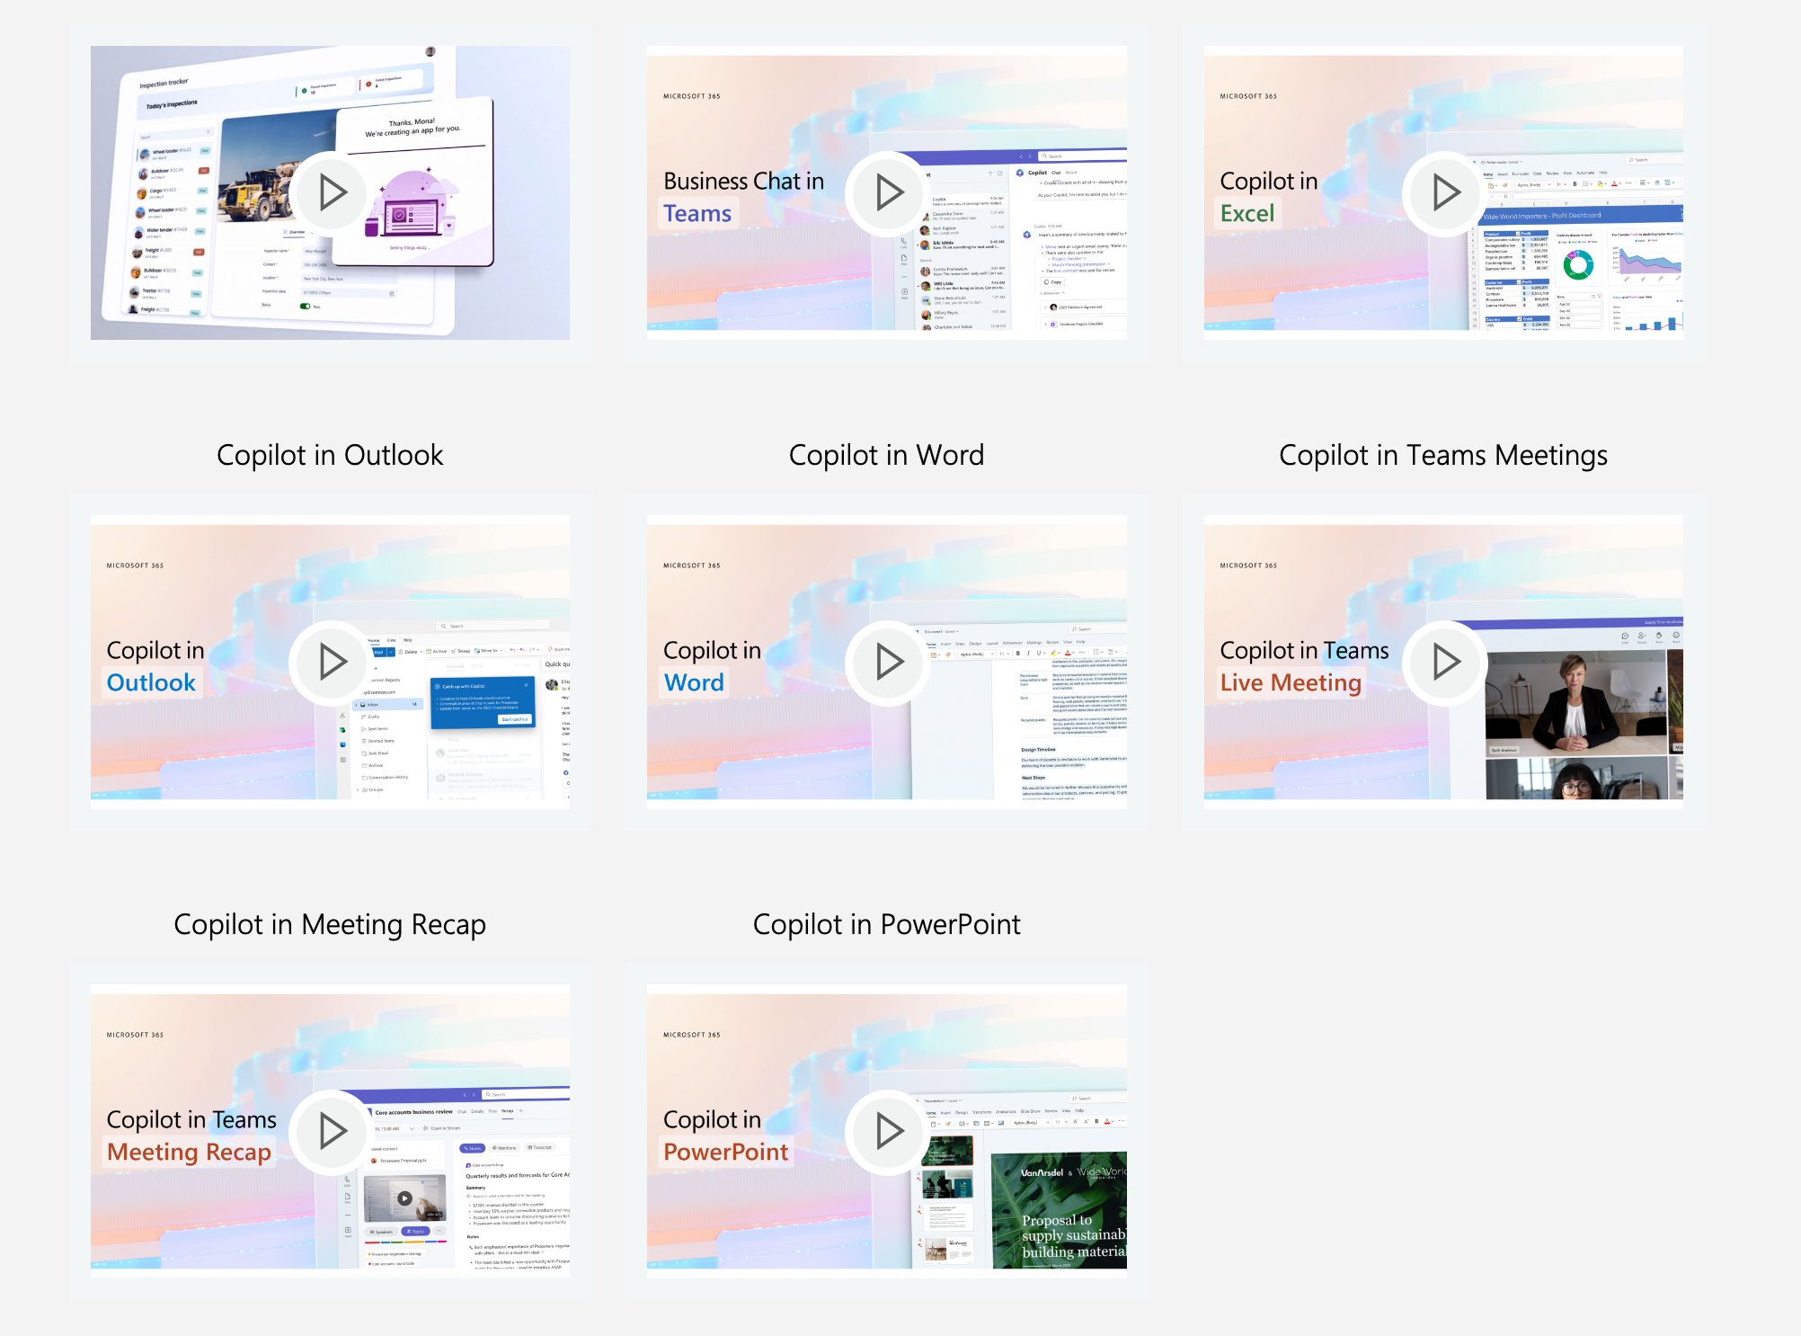
Task: Play the Copilot in Teams Meeting Recap video
Action: point(333,1131)
